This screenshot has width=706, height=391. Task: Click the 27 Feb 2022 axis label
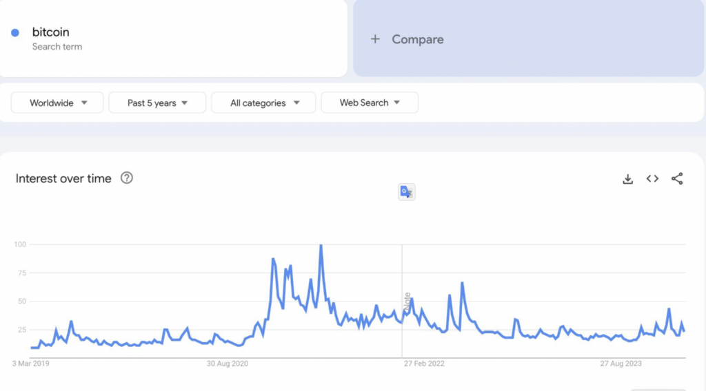click(424, 363)
